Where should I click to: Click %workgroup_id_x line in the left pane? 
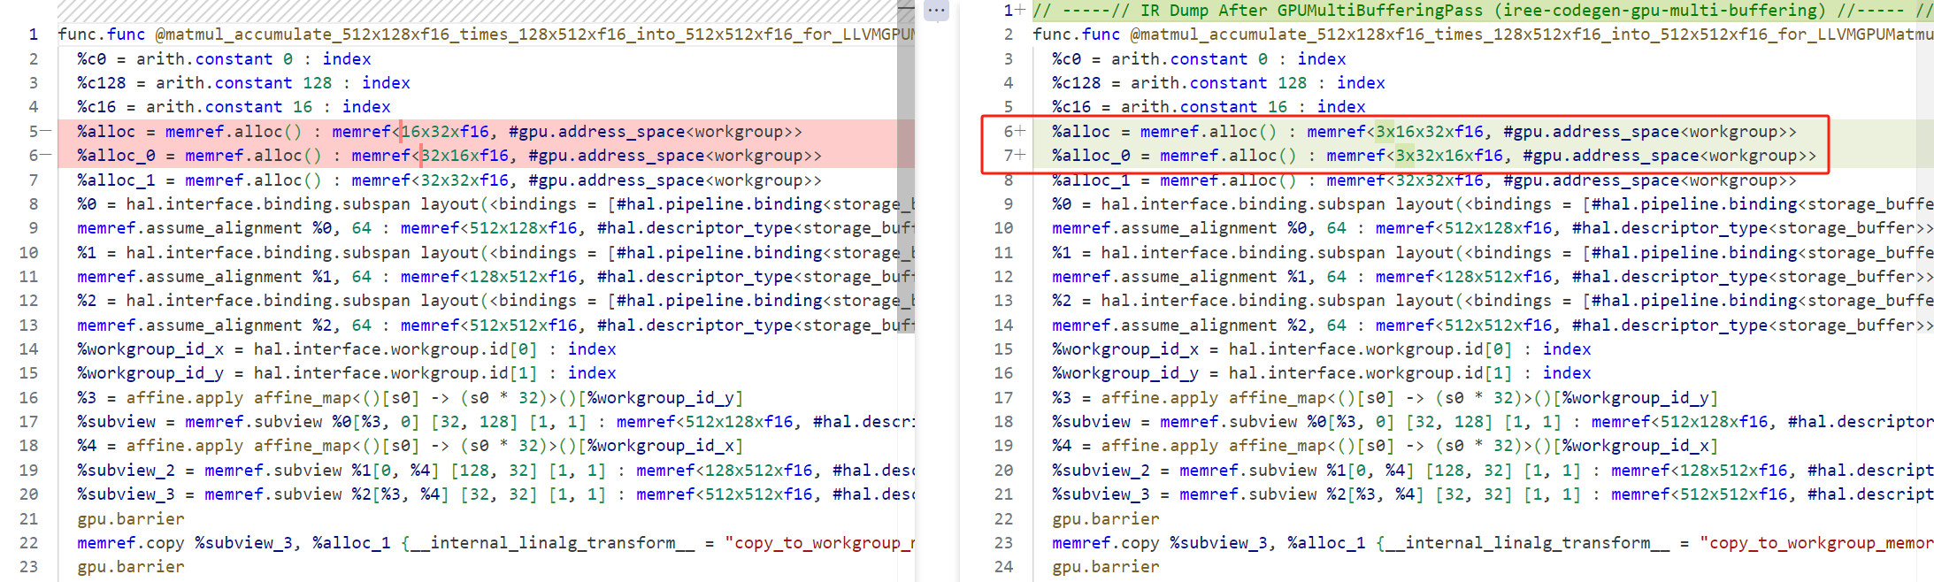(x=346, y=349)
